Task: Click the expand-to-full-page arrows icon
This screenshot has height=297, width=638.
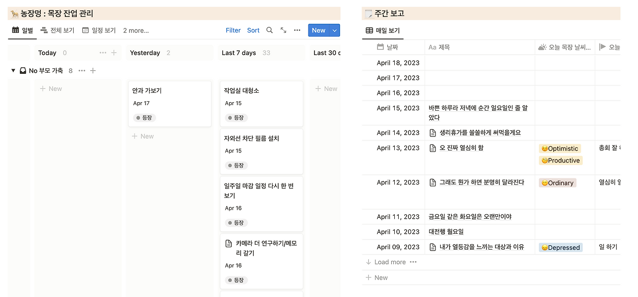Action: 283,30
